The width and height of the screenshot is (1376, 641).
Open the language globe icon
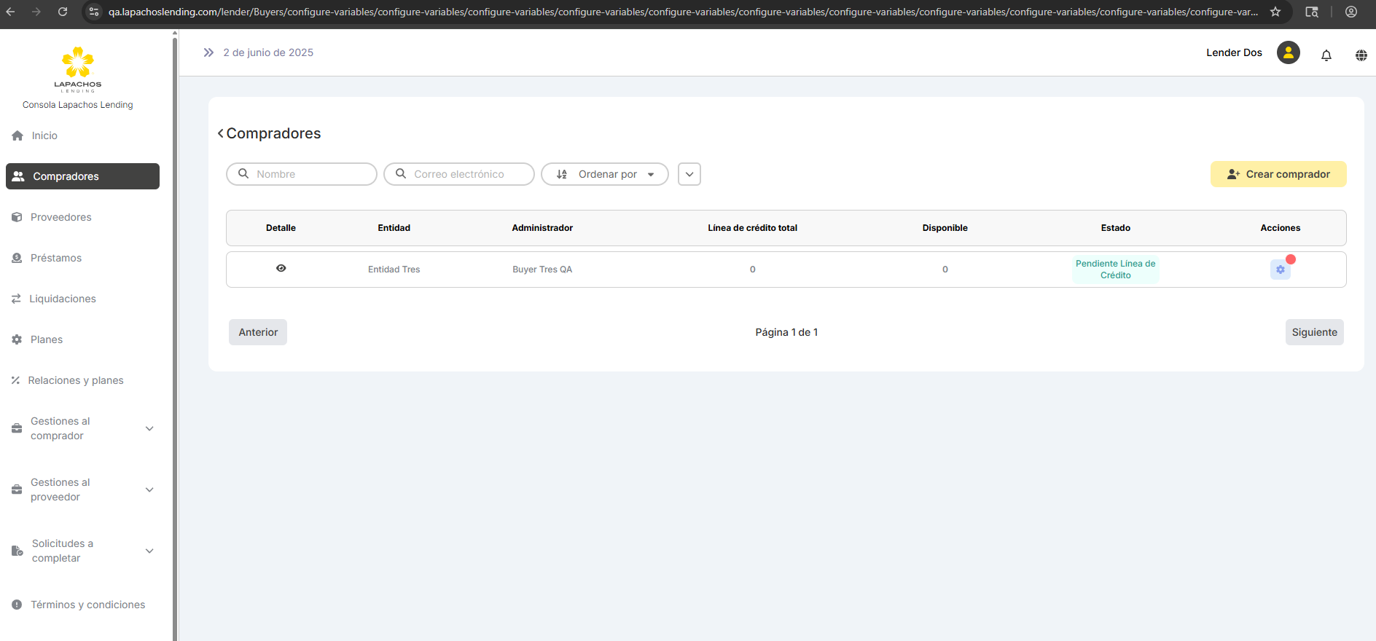(1361, 55)
